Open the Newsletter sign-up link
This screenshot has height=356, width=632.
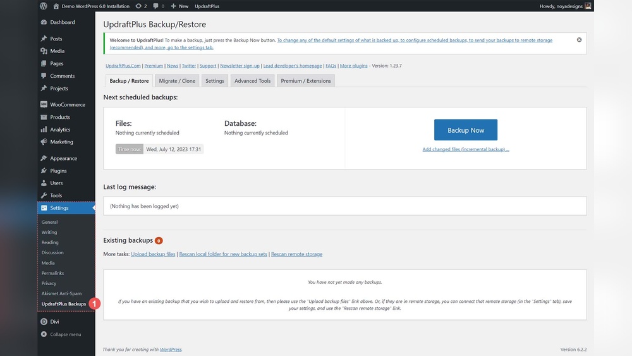coord(240,66)
